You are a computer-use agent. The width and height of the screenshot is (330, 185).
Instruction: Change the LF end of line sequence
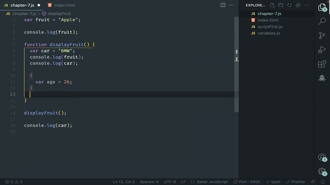point(184,181)
